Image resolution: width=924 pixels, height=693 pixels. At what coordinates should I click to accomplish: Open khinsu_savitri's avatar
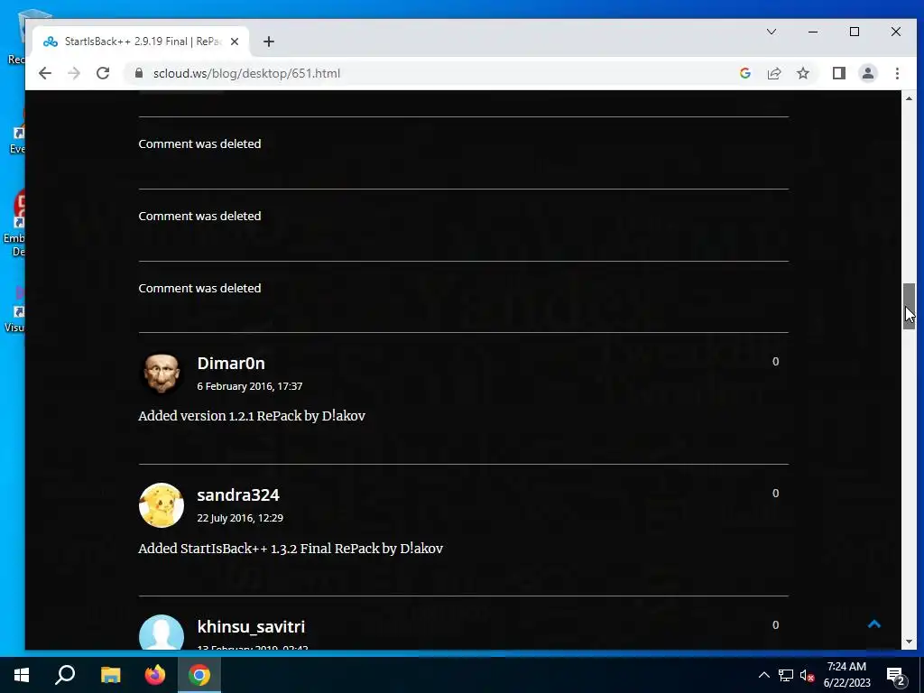tap(161, 633)
